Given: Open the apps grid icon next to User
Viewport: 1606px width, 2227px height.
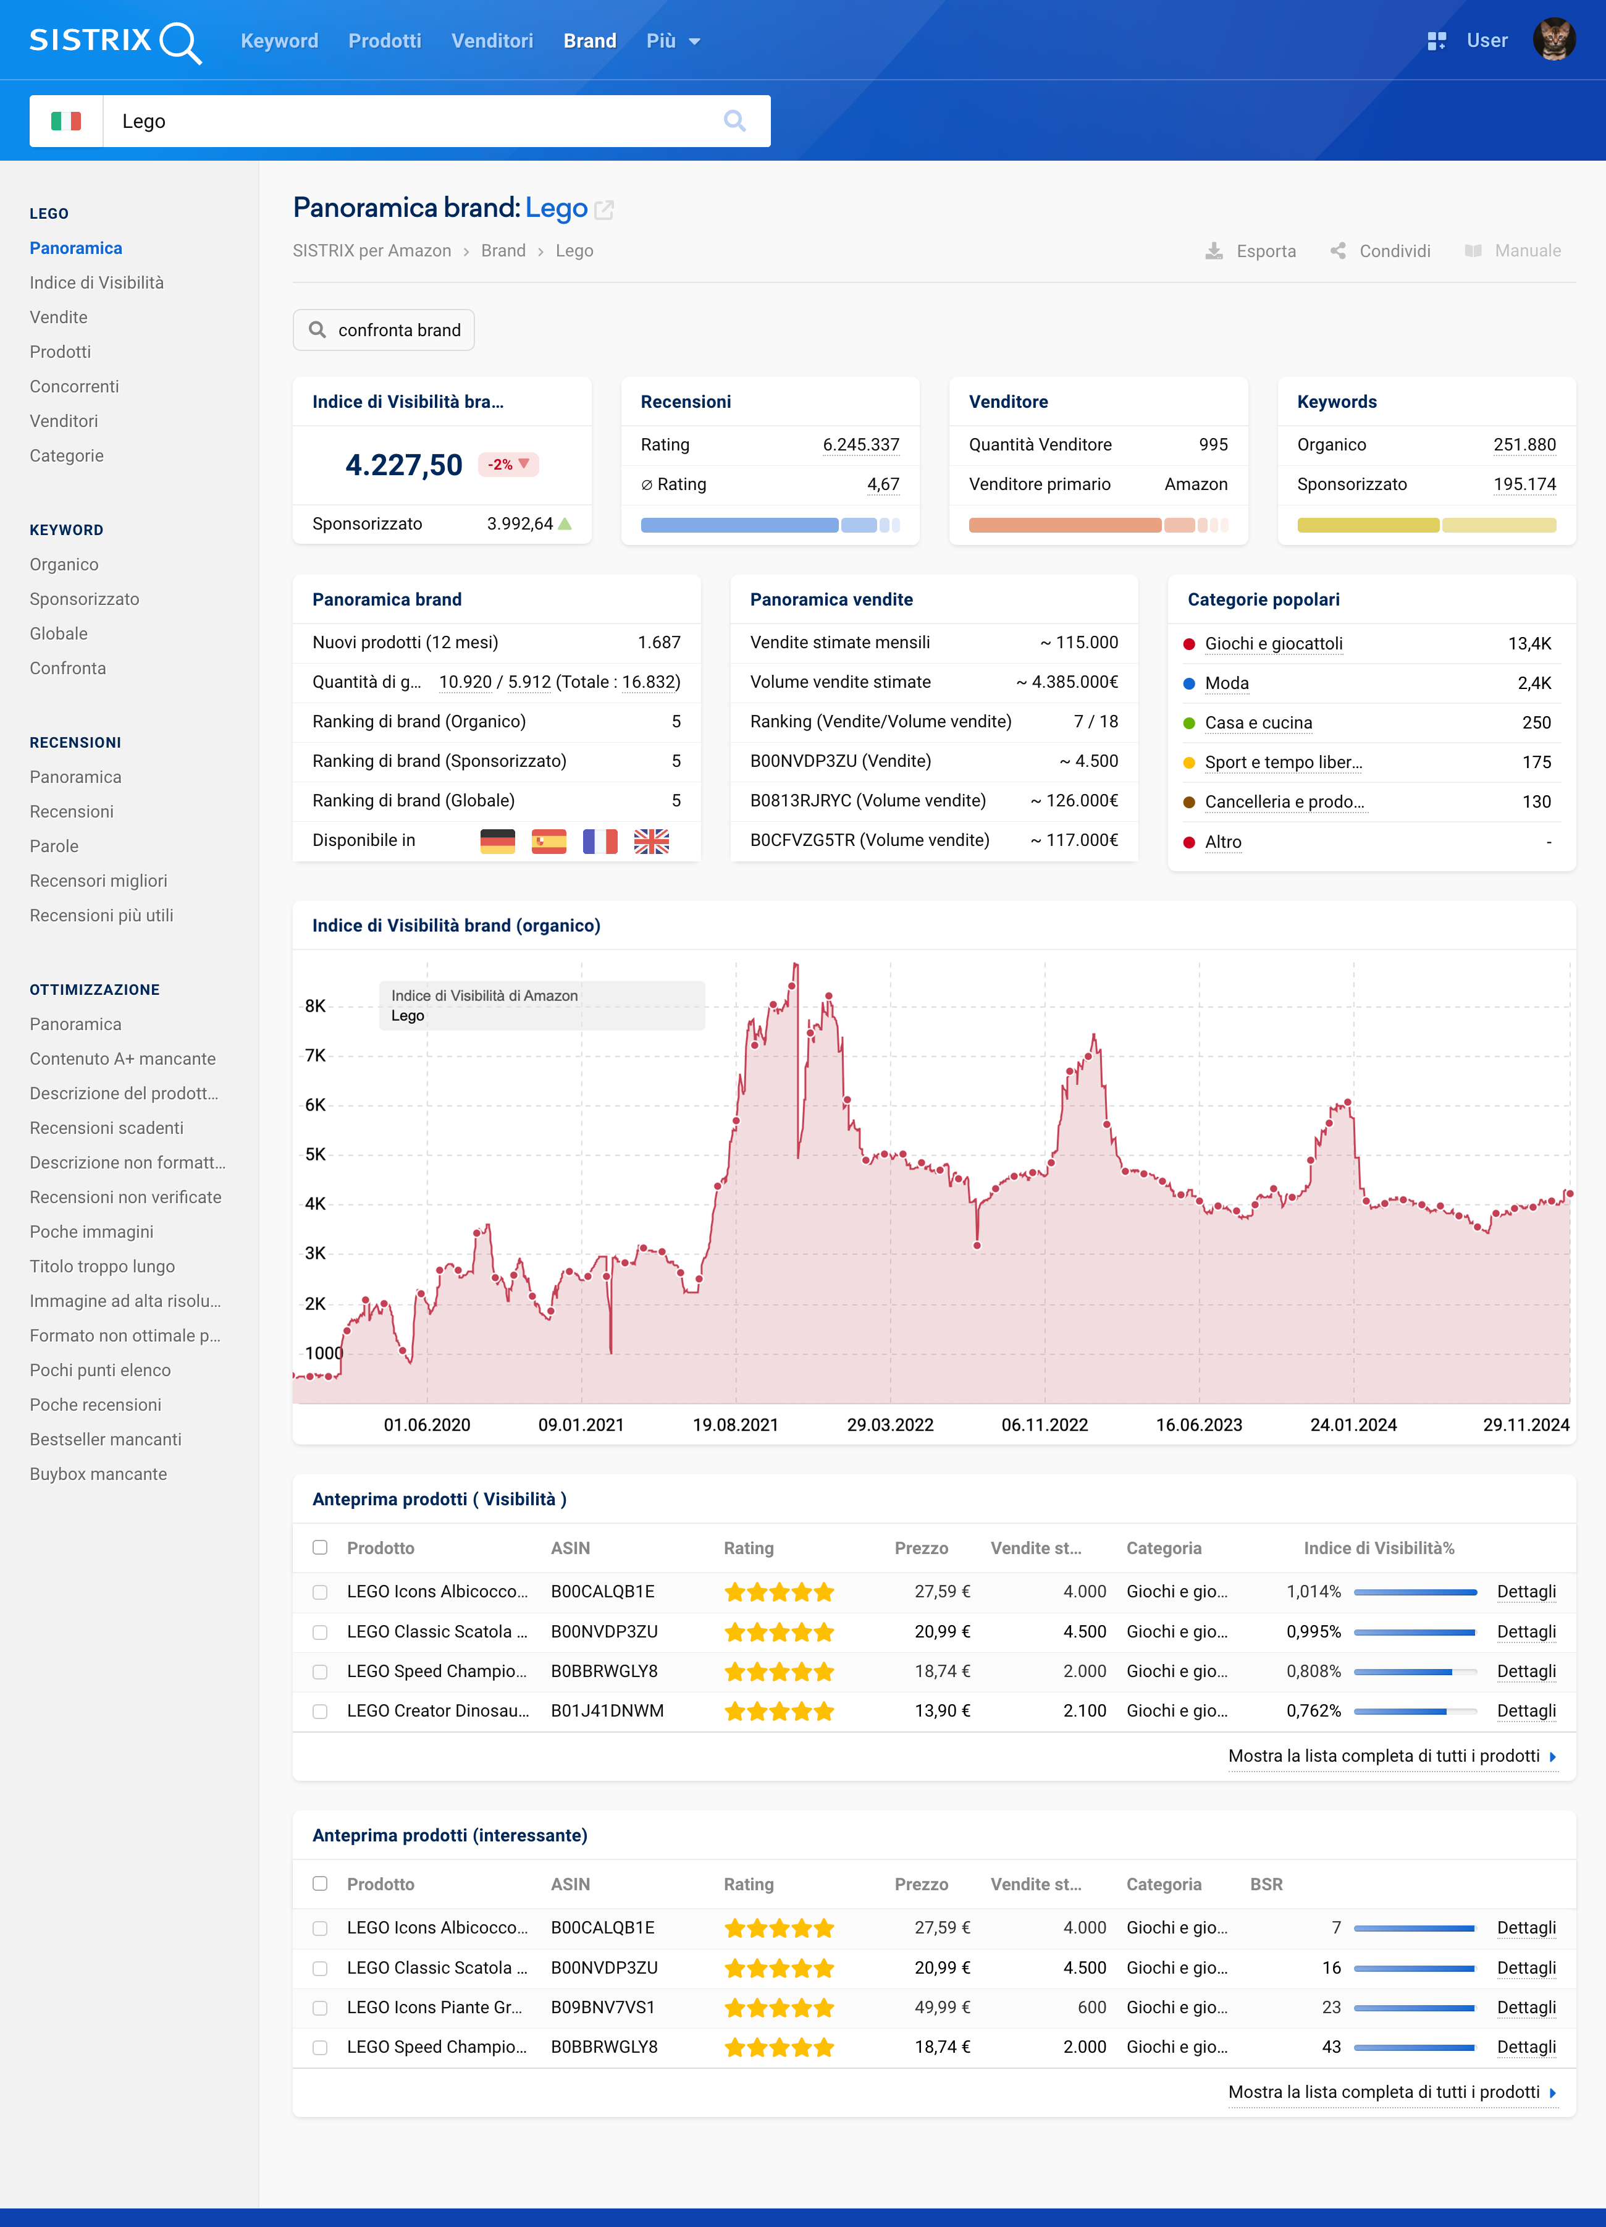Looking at the screenshot, I should pos(1436,41).
